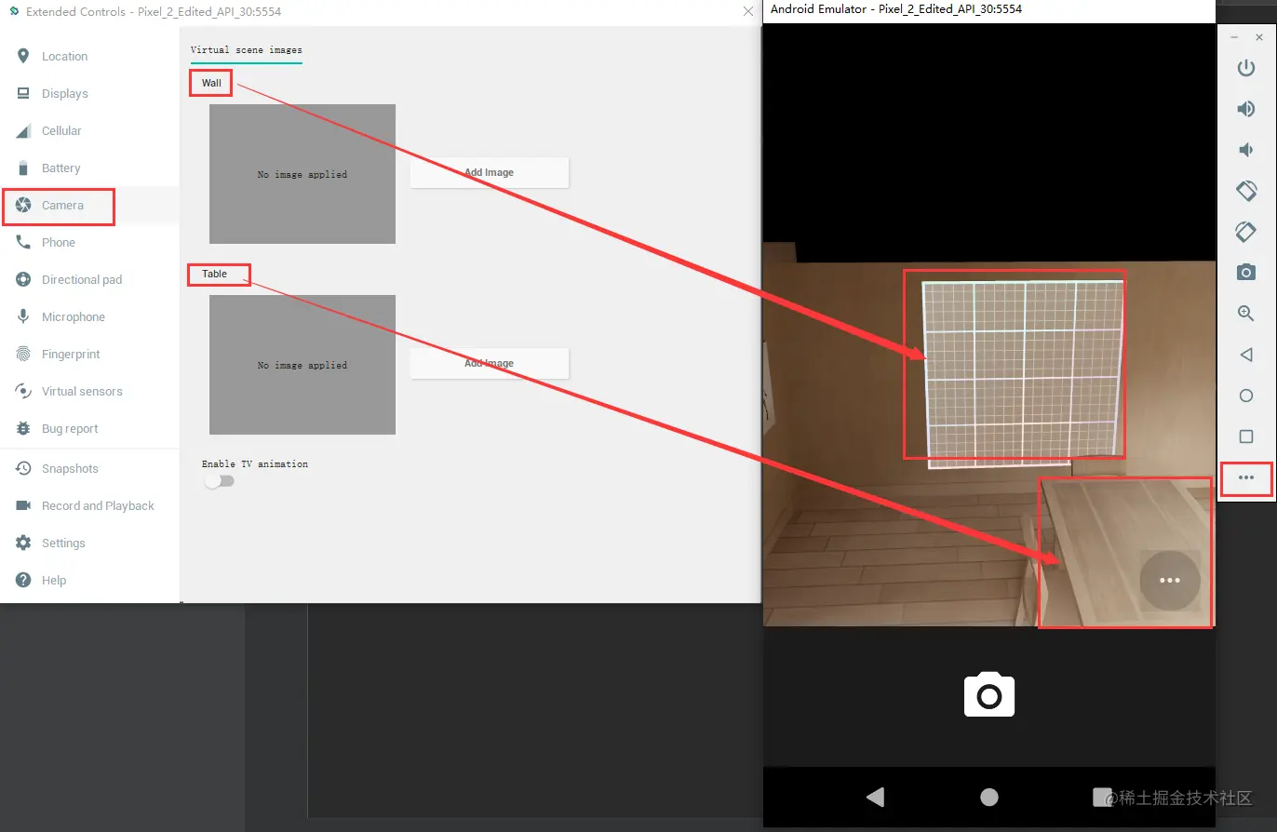Click Add Image for the Table
This screenshot has height=832, width=1277.
click(x=489, y=363)
